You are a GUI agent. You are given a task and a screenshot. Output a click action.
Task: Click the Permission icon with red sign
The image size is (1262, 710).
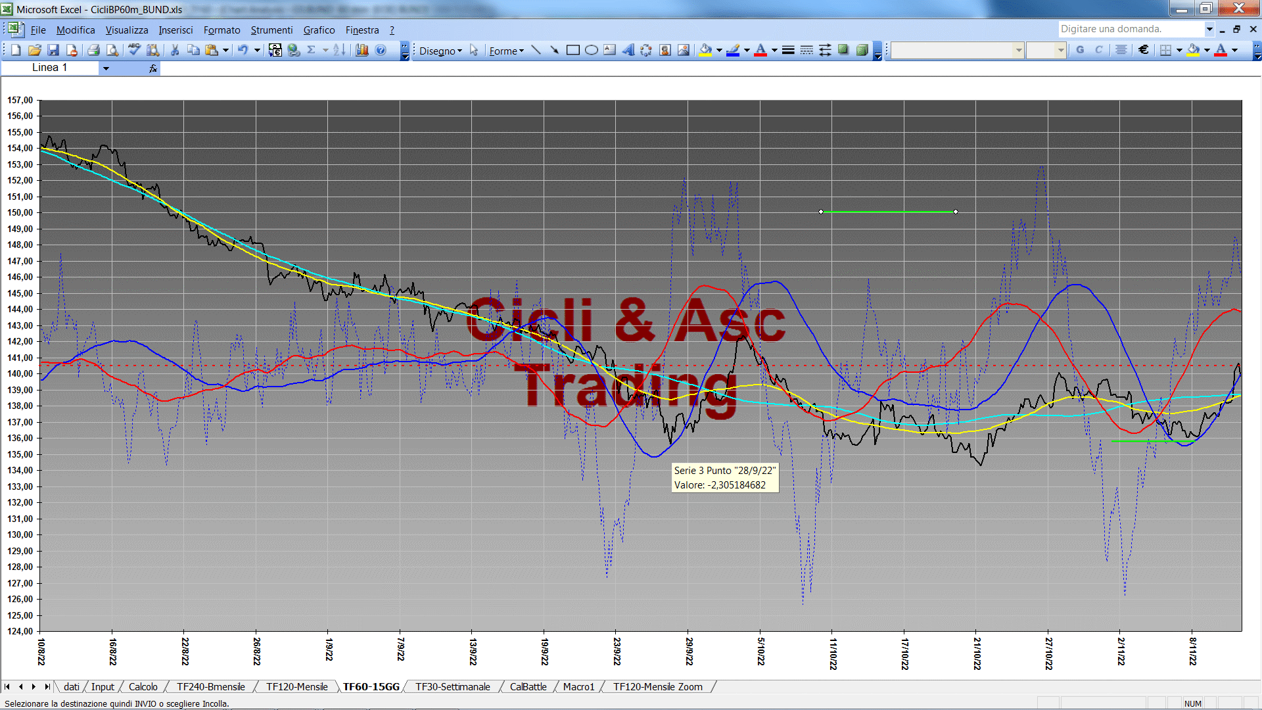pos(72,51)
